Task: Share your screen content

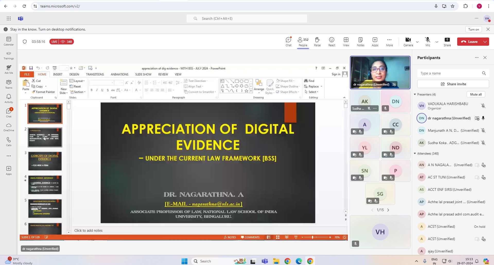Action: [x=447, y=42]
